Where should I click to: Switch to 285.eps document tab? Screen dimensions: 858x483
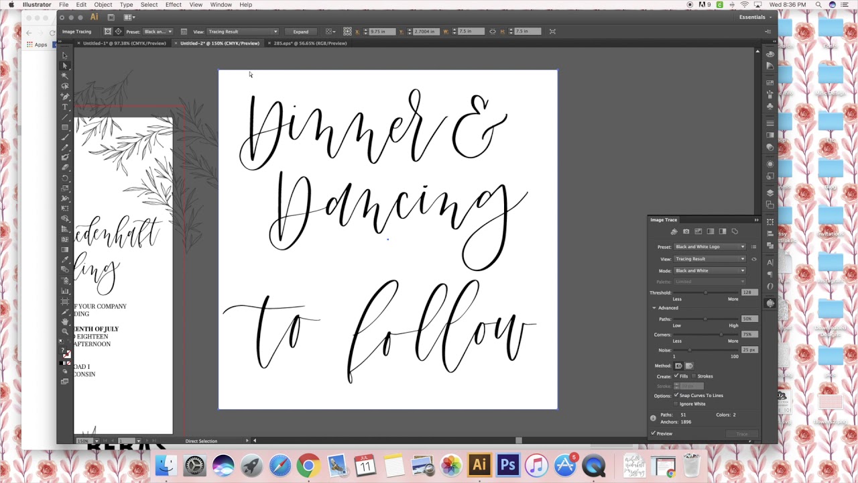pos(310,43)
